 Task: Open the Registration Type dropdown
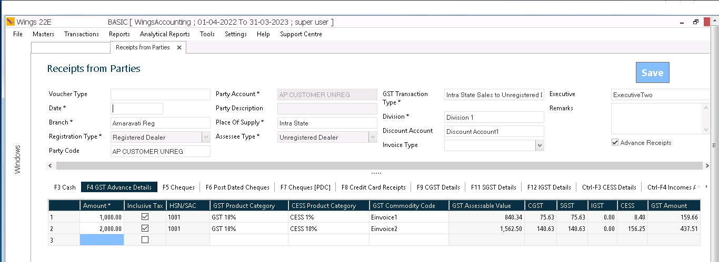206,138
